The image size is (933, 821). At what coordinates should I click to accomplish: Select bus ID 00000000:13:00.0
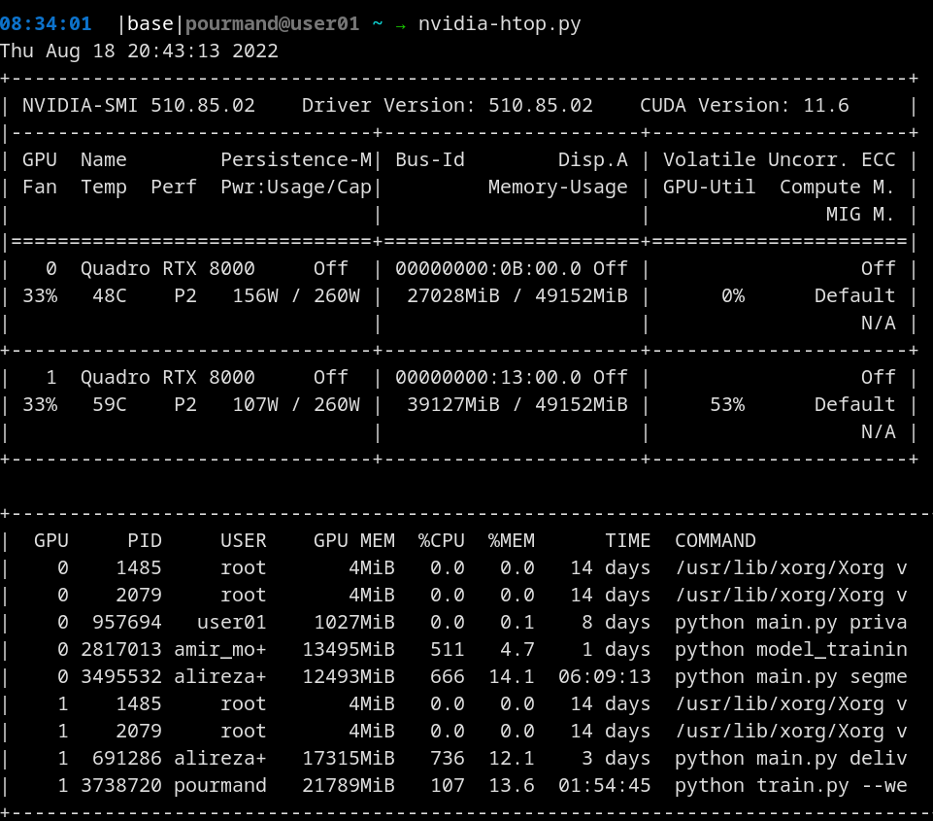(x=488, y=377)
